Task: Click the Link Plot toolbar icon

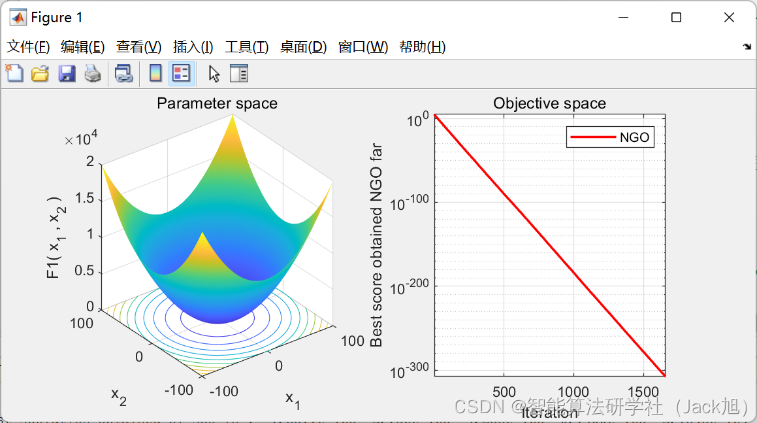Action: tap(124, 73)
